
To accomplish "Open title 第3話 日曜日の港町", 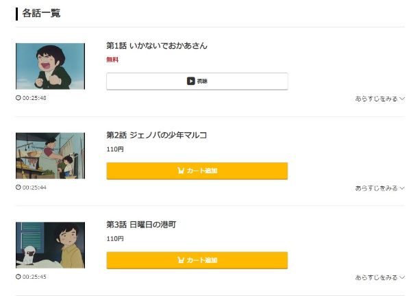I will (142, 225).
